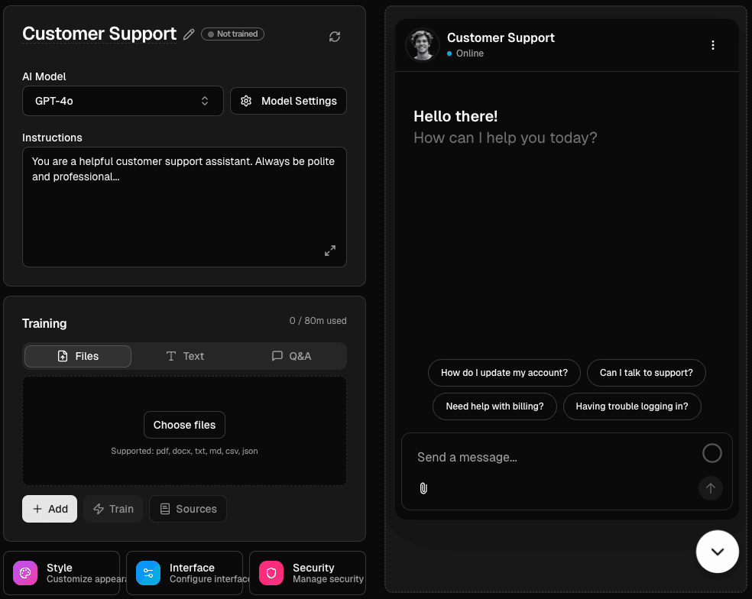Open Interface configuration panel

coord(147,572)
